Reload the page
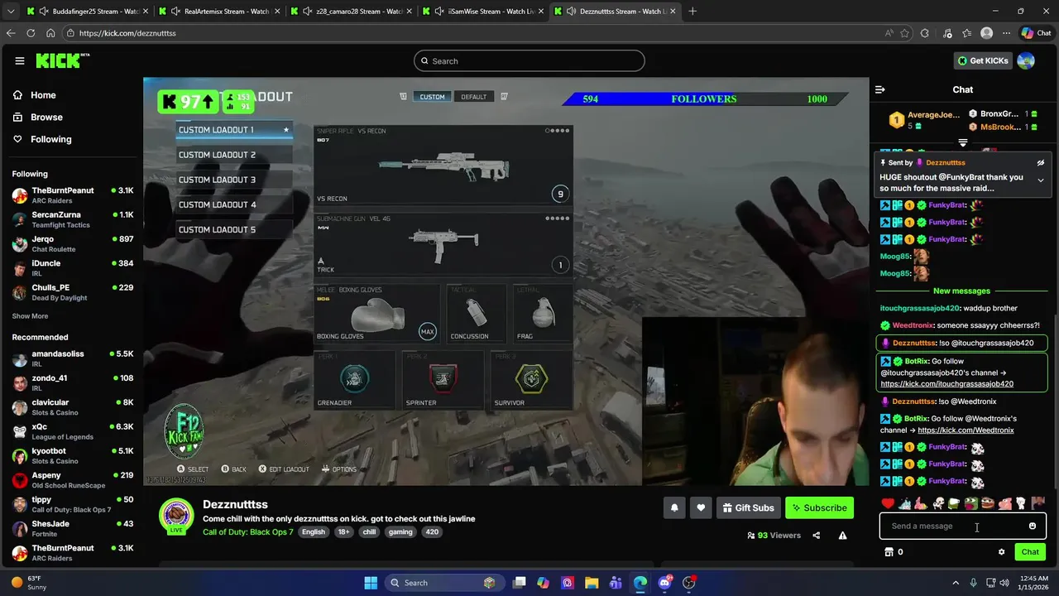 point(31,33)
